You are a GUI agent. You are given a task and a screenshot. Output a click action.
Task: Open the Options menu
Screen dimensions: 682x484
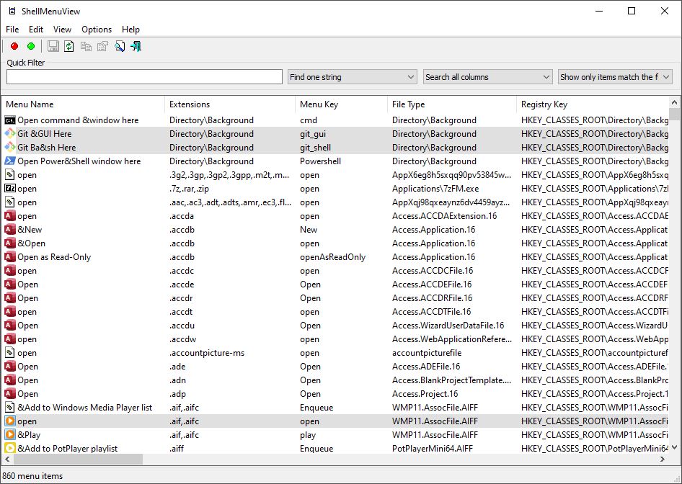coord(97,29)
